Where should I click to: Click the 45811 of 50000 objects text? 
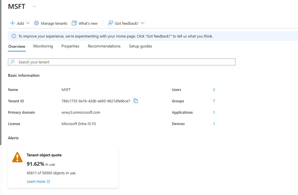pyautogui.click(x=51, y=173)
